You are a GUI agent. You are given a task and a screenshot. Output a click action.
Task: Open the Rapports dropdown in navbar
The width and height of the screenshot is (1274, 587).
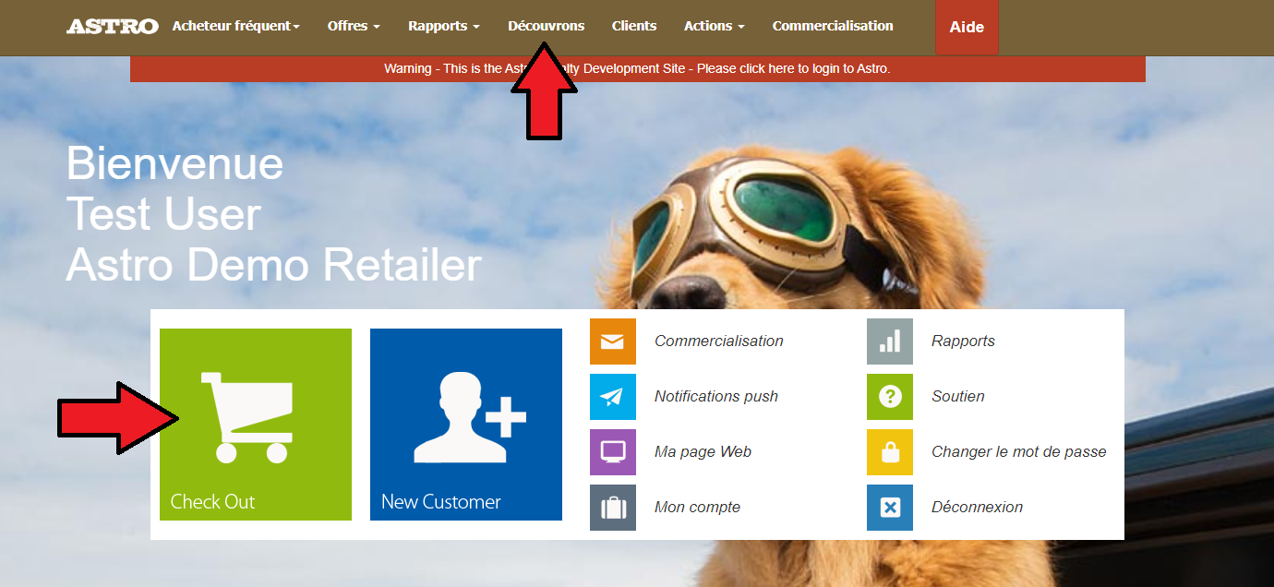443,26
